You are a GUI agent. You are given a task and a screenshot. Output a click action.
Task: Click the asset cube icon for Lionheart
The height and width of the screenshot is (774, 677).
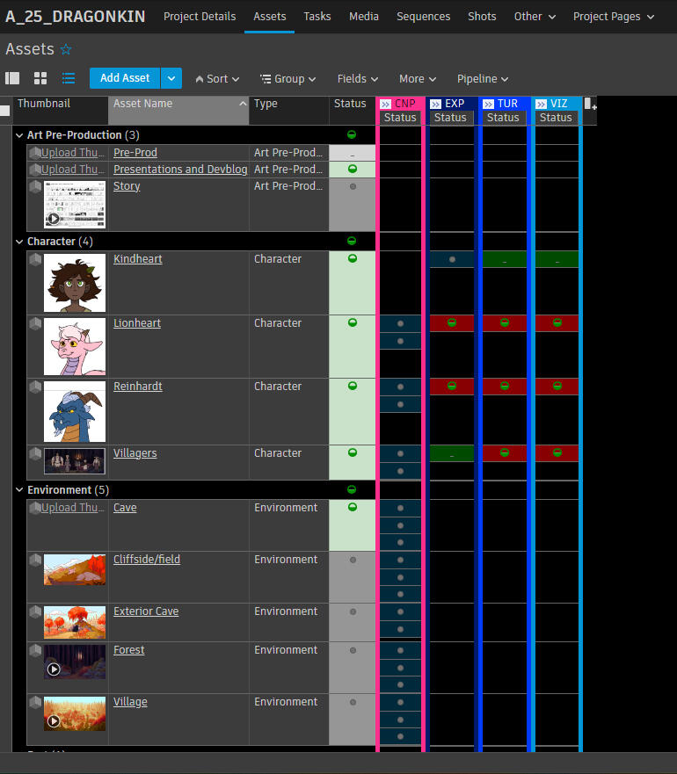point(35,323)
